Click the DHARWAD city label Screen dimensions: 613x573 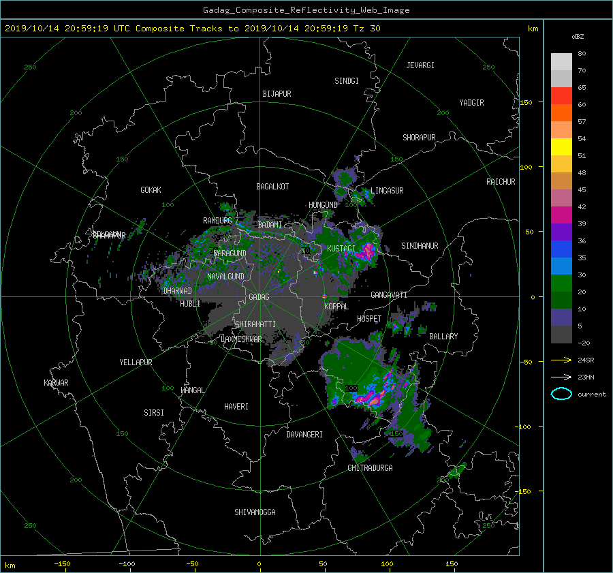pos(177,291)
